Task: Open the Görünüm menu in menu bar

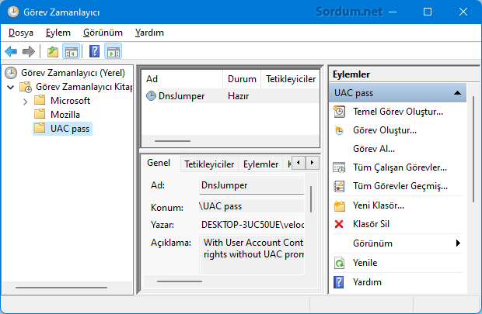Action: tap(103, 33)
